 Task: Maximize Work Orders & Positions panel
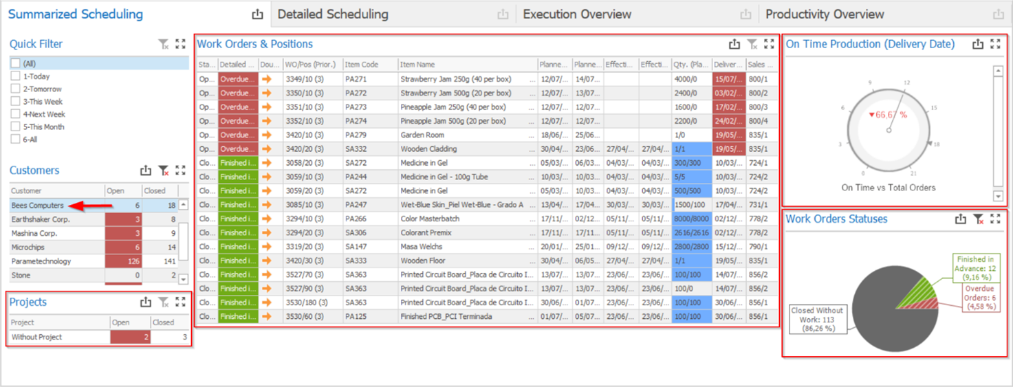coord(769,44)
